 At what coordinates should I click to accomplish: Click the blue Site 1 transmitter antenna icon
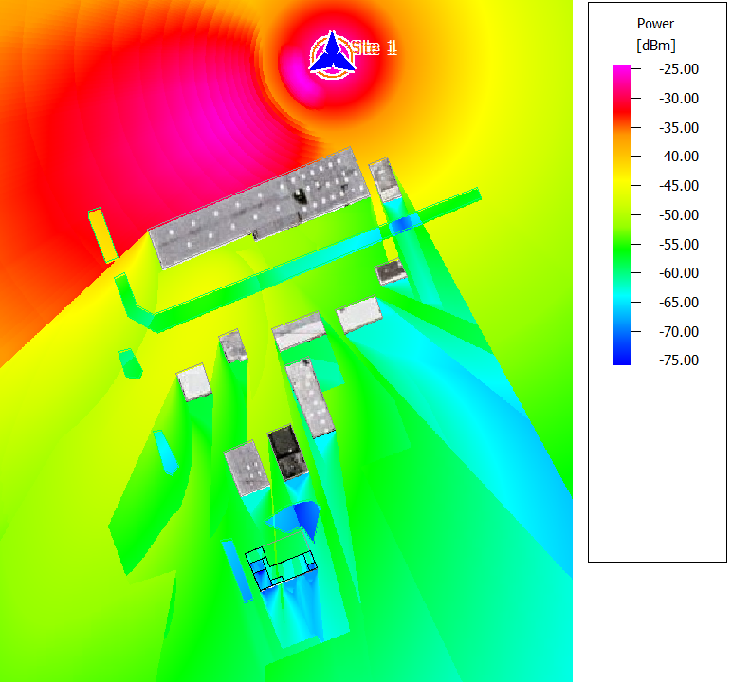(x=332, y=54)
